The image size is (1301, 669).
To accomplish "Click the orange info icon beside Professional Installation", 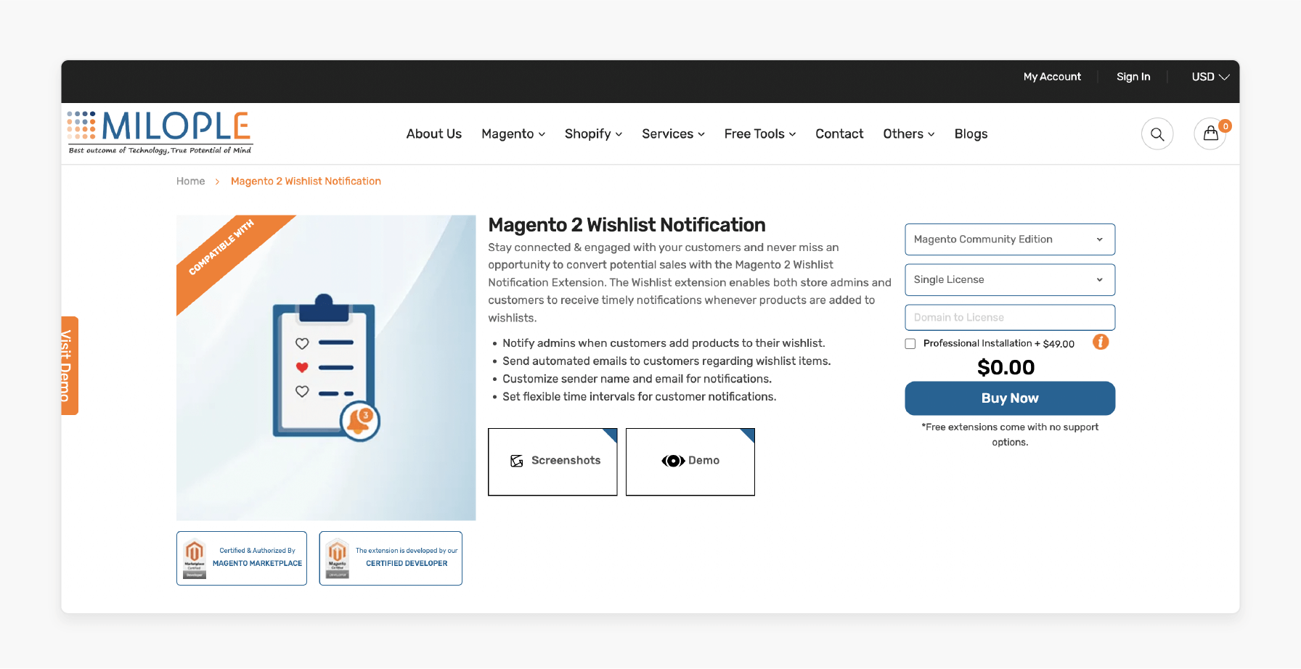I will [1101, 342].
